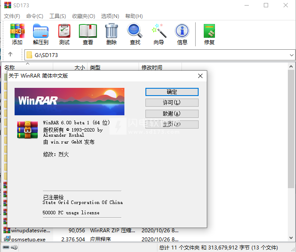This screenshot has height=252, width=296.
Task: Click the disk drive icon in status bar
Action: click(6, 247)
